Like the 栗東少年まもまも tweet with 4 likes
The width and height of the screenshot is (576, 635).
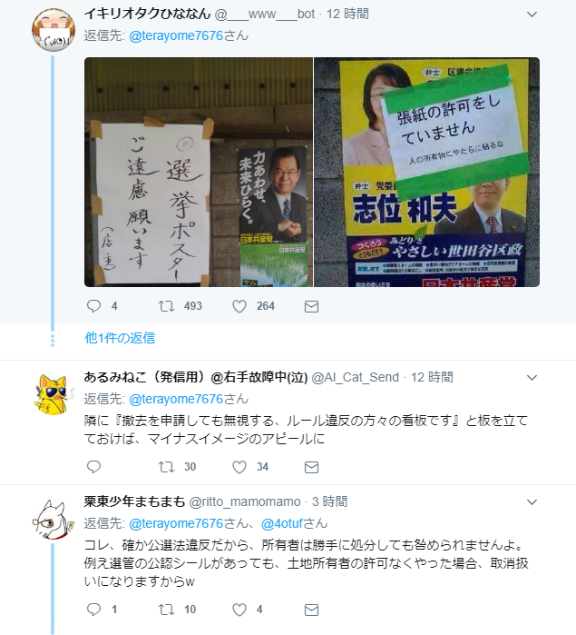(239, 610)
